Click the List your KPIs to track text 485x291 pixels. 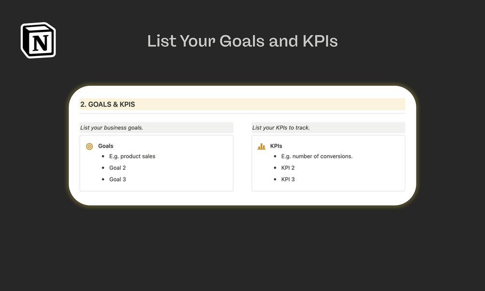pyautogui.click(x=281, y=128)
